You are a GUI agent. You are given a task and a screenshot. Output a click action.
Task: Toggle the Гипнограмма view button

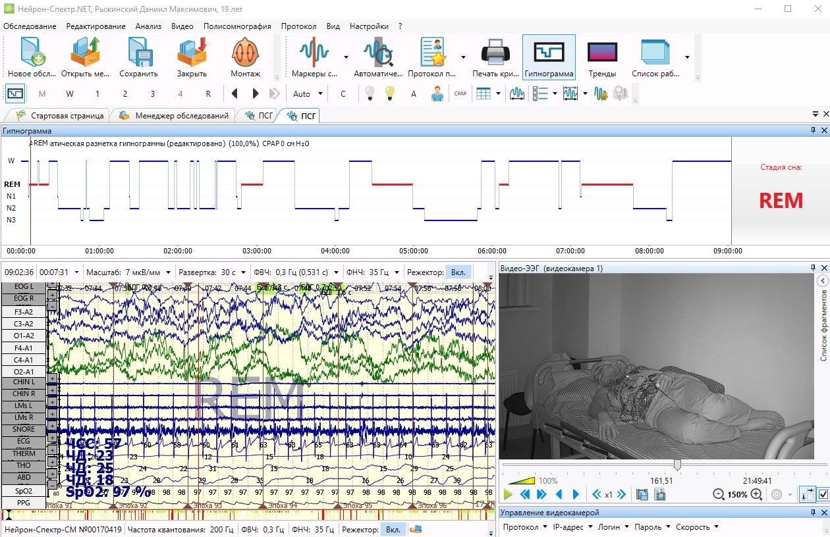tap(549, 58)
